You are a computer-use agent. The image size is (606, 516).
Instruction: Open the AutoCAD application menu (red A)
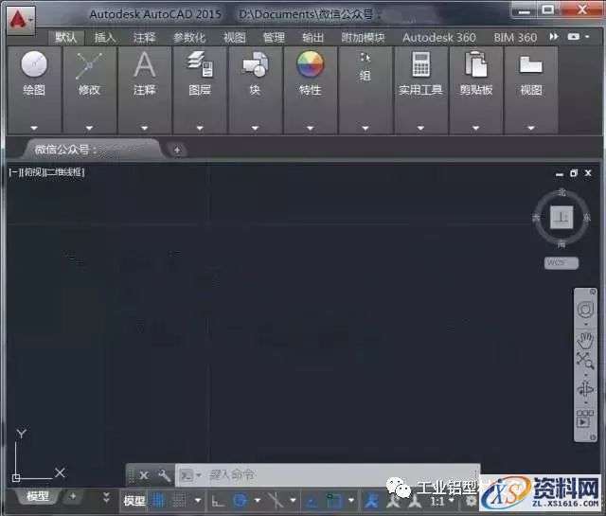[x=21, y=19]
